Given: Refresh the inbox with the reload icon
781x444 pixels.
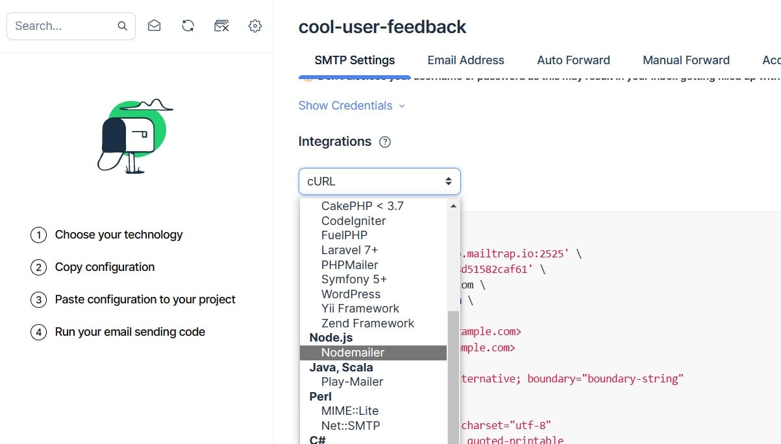Looking at the screenshot, I should 188,26.
